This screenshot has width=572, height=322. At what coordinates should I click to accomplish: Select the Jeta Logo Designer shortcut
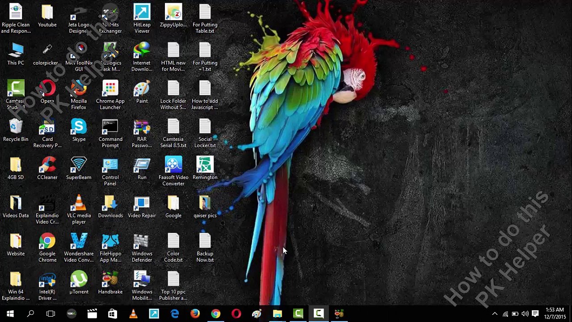(x=79, y=19)
